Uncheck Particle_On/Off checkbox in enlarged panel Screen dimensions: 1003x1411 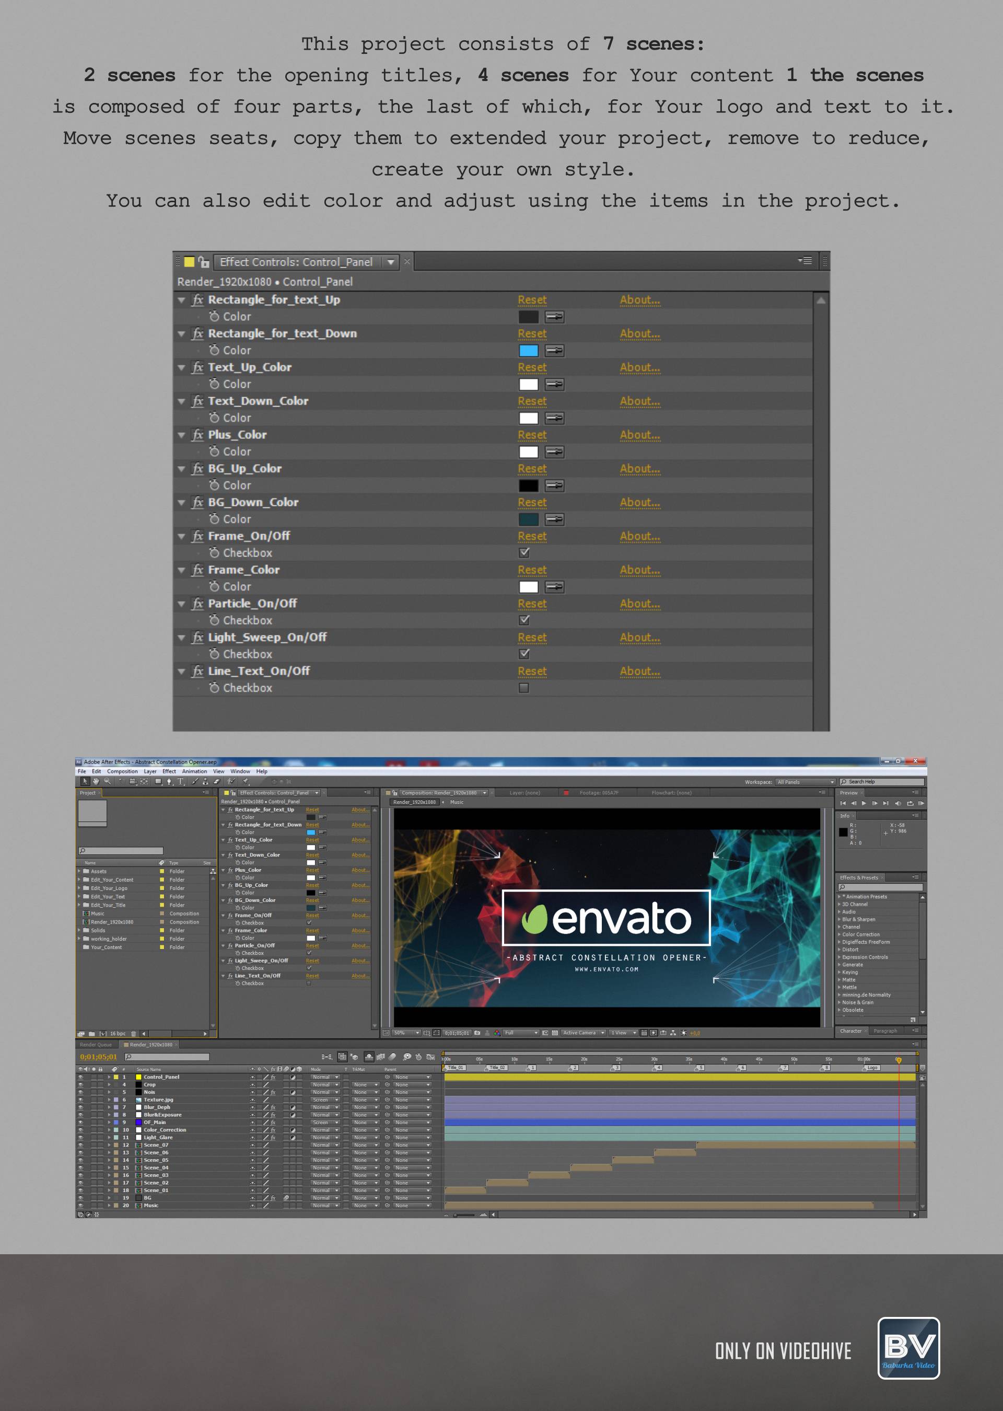[524, 620]
